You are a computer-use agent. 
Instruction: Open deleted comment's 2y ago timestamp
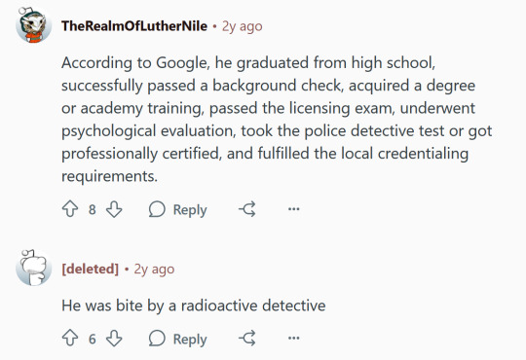tap(154, 270)
